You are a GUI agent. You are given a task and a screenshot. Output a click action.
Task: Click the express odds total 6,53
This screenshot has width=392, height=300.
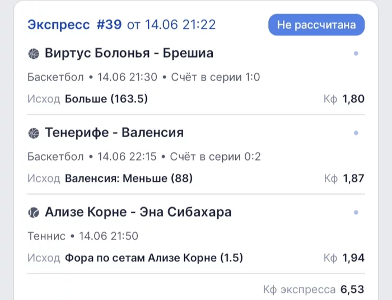point(352,289)
